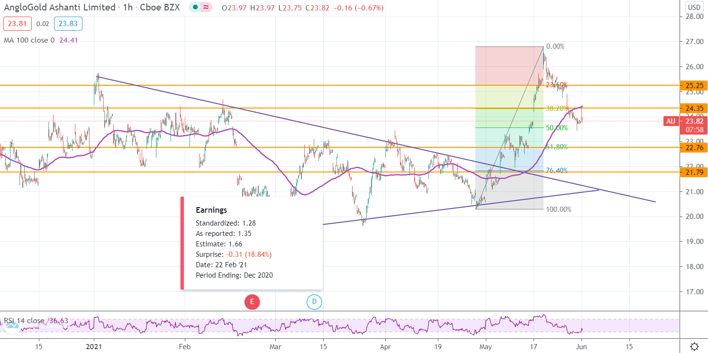
Task: Click the blue buy price 23.83 button
Action: (68, 24)
